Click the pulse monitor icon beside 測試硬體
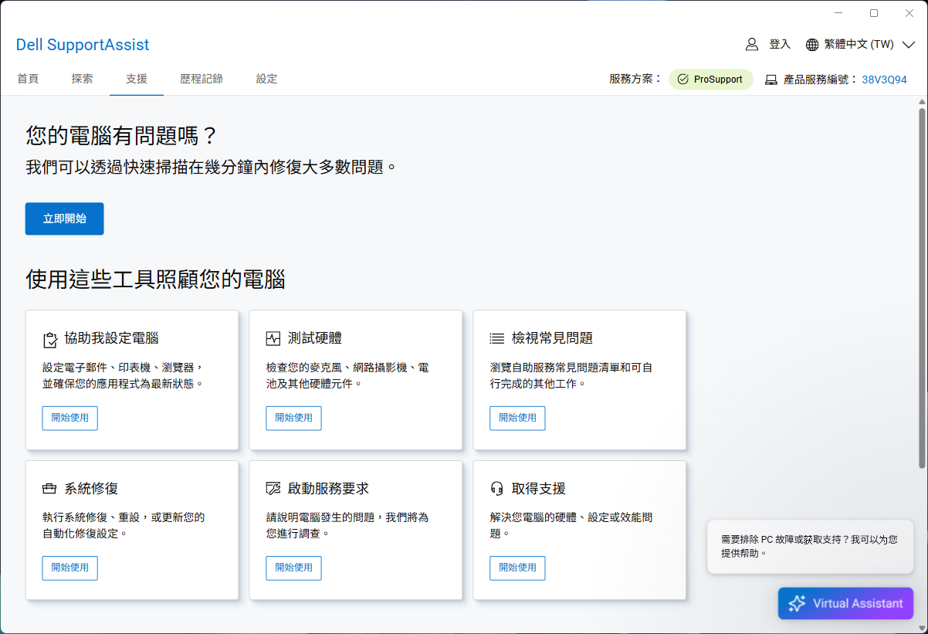The height and width of the screenshot is (634, 928). click(273, 338)
